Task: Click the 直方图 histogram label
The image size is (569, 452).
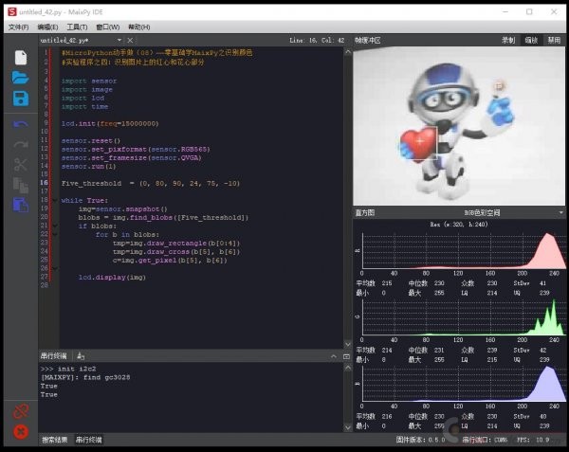Action: pyautogui.click(x=365, y=213)
